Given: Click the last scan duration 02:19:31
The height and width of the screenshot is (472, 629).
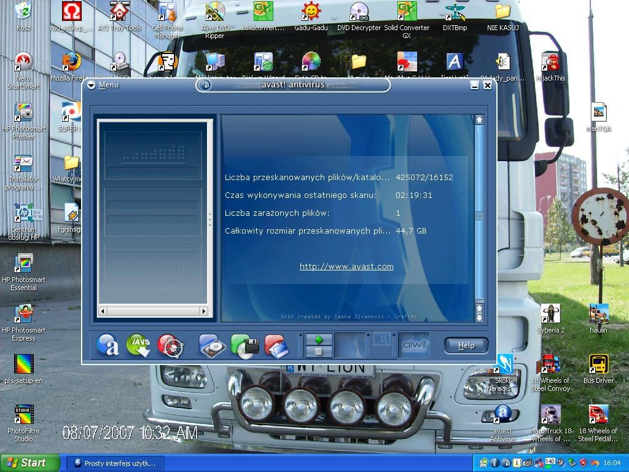Looking at the screenshot, I should [413, 195].
